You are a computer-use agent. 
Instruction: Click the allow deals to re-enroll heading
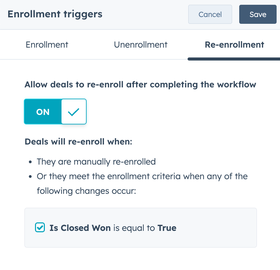pyautogui.click(x=140, y=84)
